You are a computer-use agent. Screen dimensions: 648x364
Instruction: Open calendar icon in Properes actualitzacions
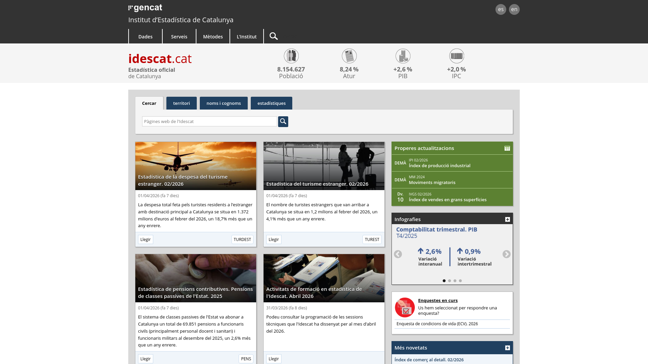507,148
